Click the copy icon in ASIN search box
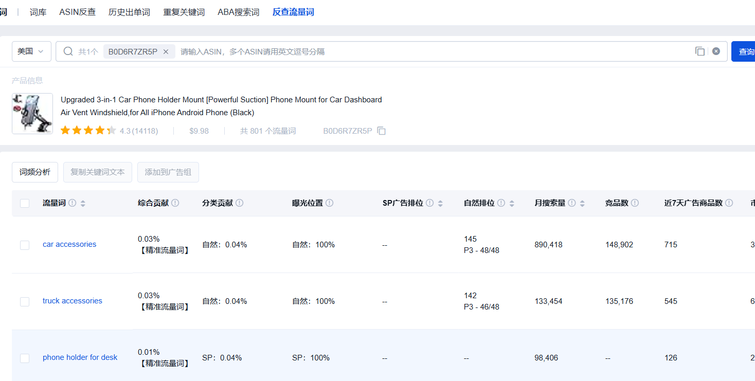The width and height of the screenshot is (755, 381). [x=699, y=51]
